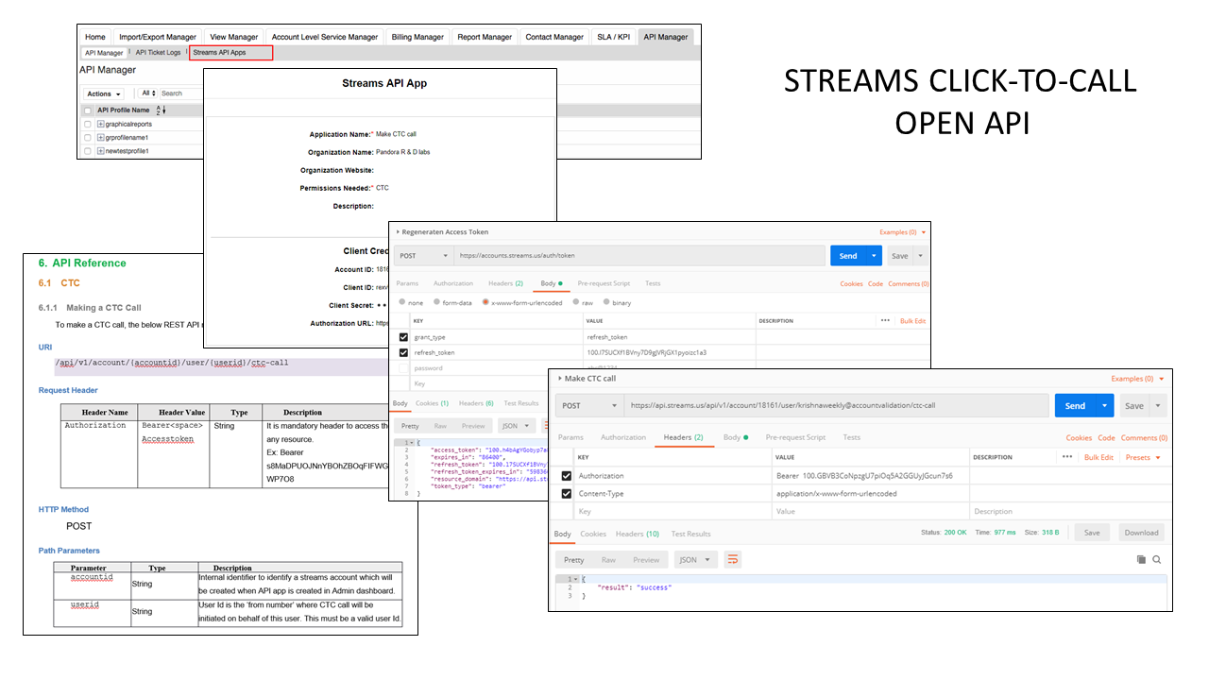The image size is (1209, 680).
Task: Open the Billing Manager tab
Action: click(417, 37)
